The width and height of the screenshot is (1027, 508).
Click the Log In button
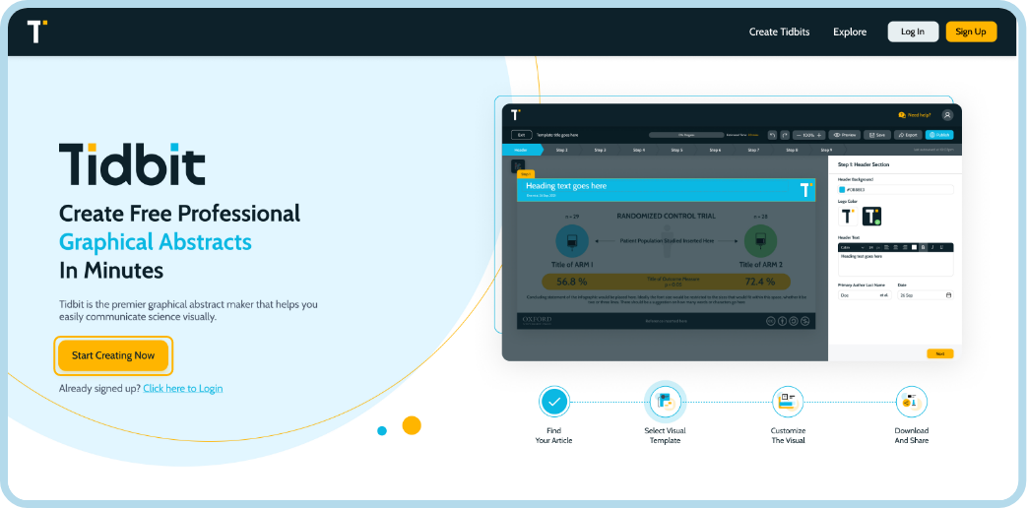click(x=913, y=32)
